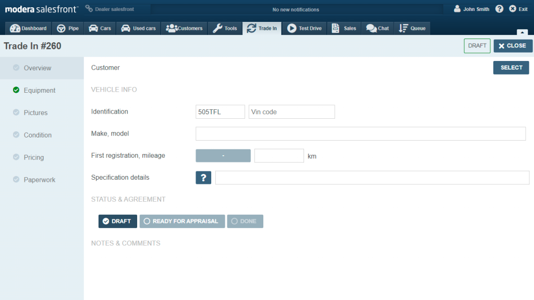Open the Chat speech bubble icon
Image resolution: width=534 pixels, height=300 pixels.
371,29
